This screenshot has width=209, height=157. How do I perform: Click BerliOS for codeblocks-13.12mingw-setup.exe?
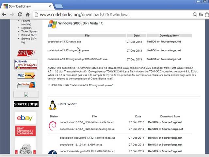tap(152, 50)
